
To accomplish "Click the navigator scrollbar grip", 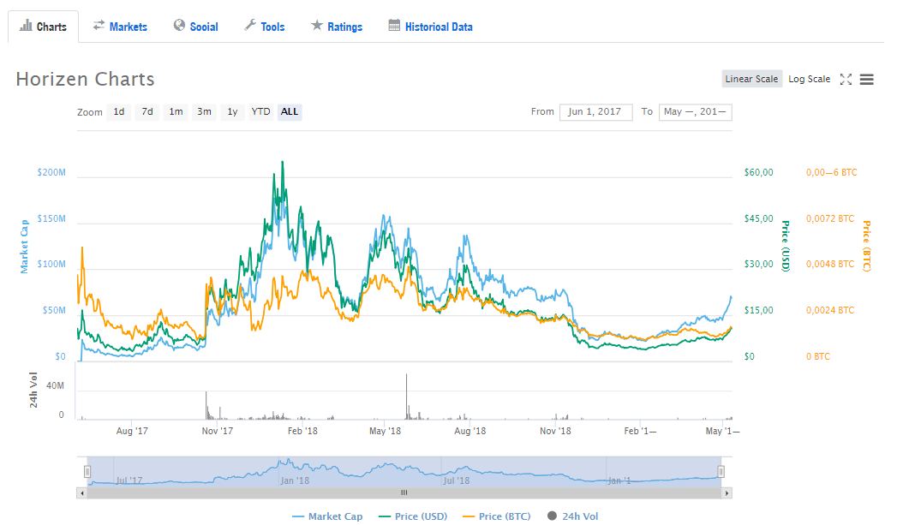I will point(404,493).
